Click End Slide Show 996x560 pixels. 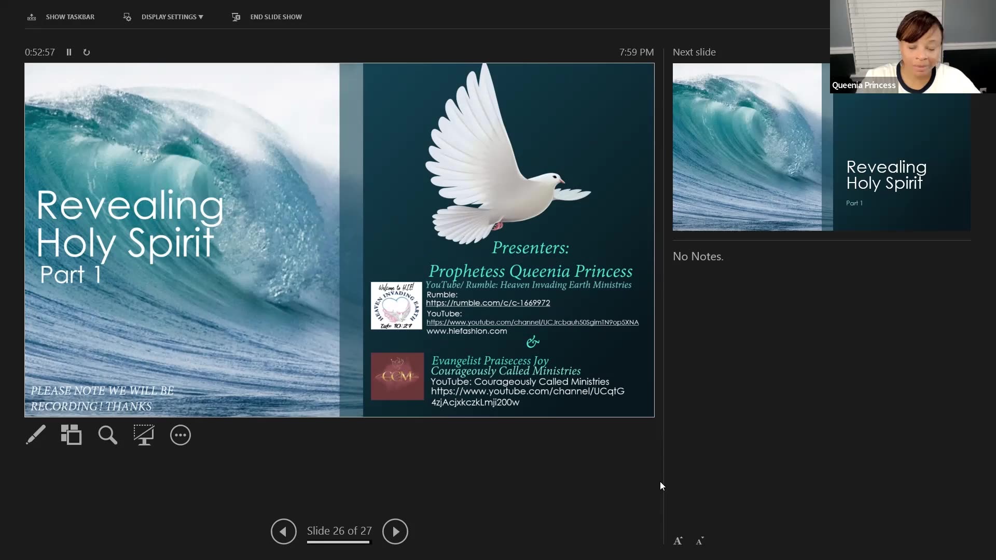click(275, 17)
